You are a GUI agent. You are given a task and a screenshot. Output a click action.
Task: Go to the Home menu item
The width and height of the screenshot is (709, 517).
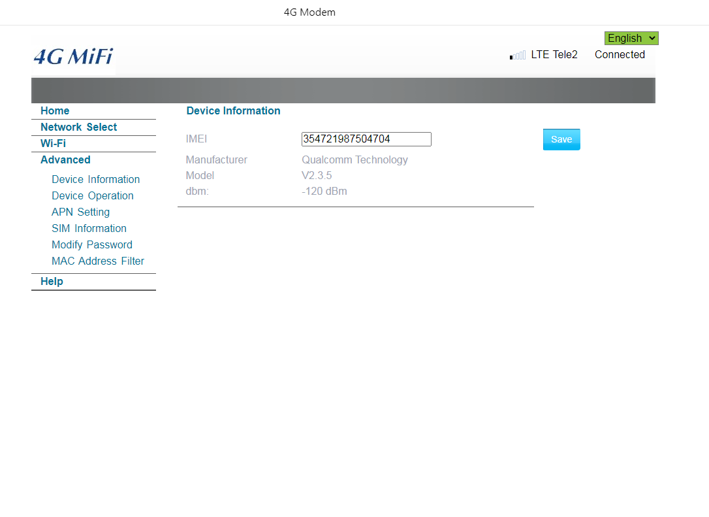pyautogui.click(x=55, y=111)
